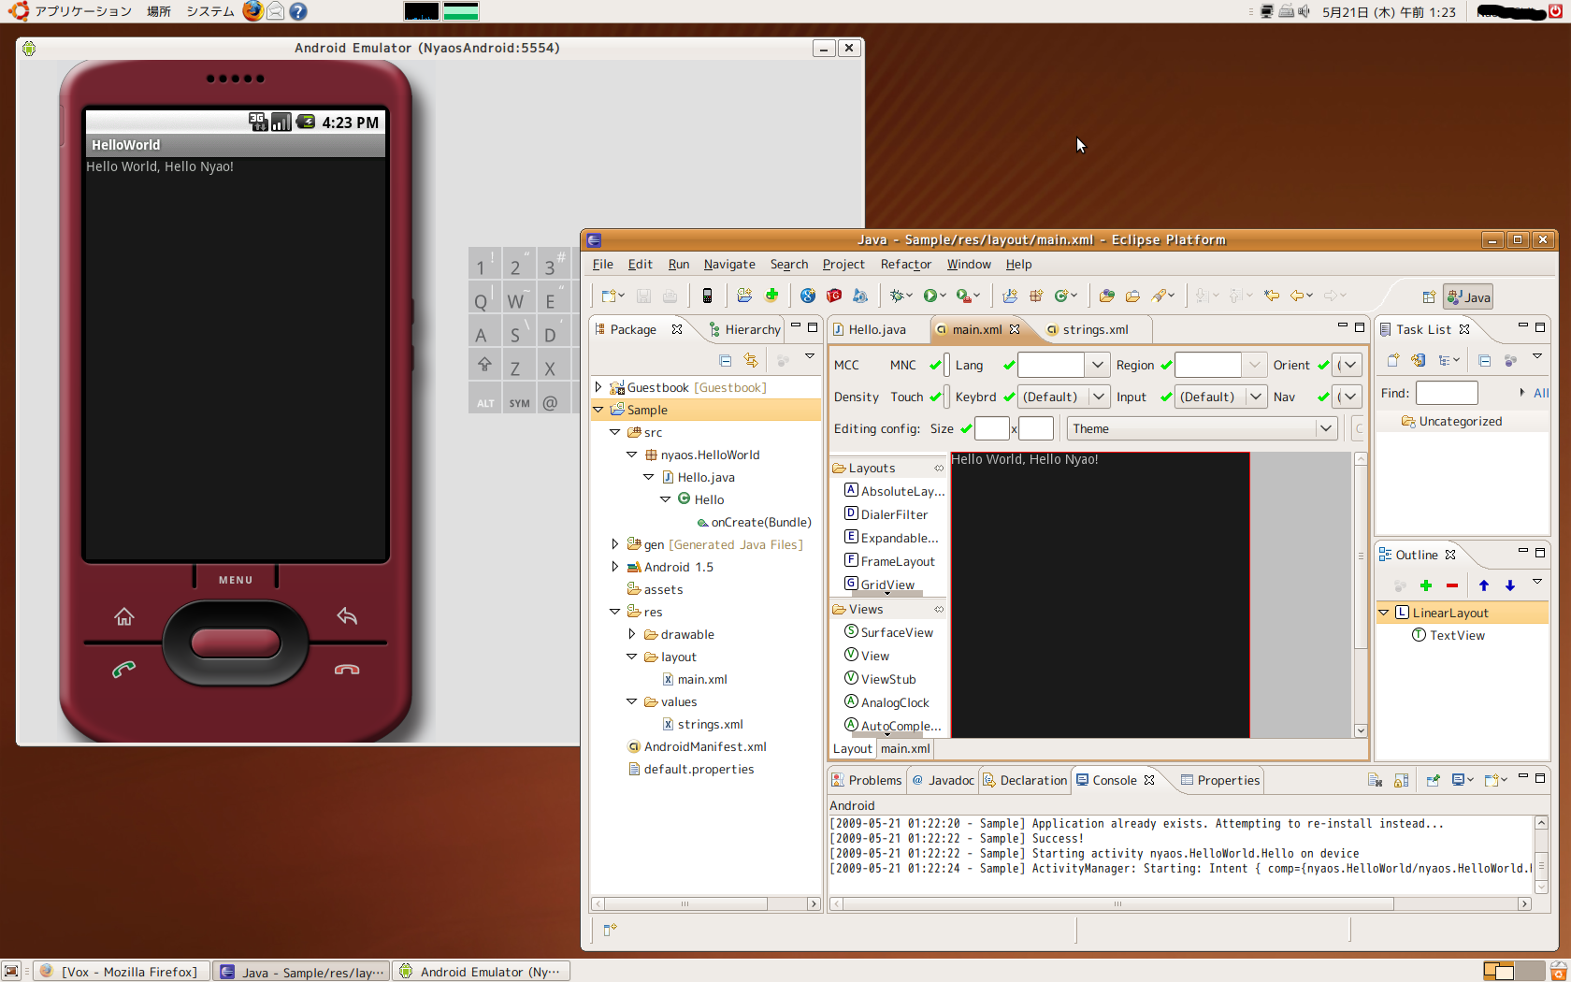Toggle Link with Editor in Package Explorer
Image resolution: width=1571 pixels, height=982 pixels.
(751, 360)
